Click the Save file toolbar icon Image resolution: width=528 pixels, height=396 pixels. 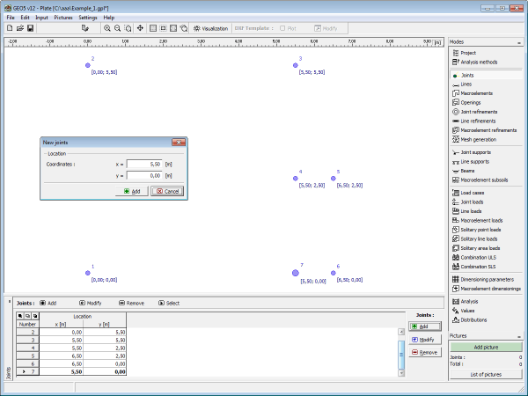(31, 28)
